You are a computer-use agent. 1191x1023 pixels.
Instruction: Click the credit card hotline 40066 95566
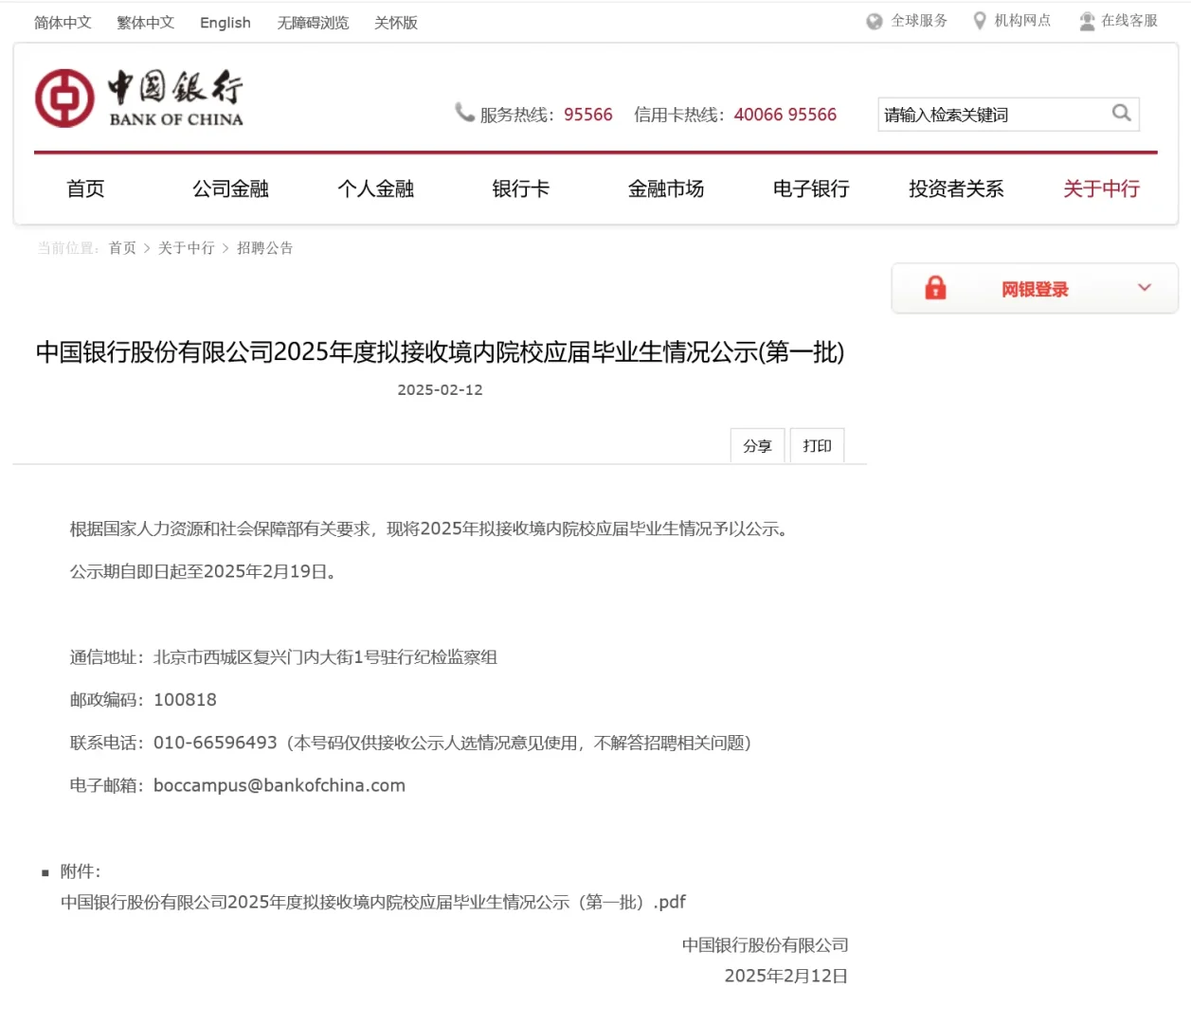coord(785,115)
